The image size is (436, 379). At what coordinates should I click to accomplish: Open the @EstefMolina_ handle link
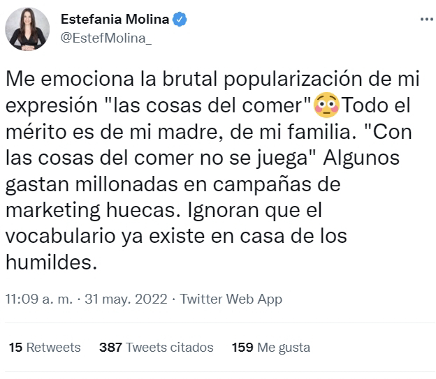[x=106, y=38]
